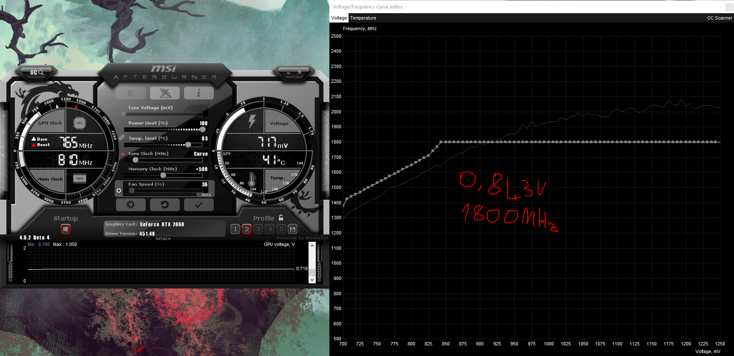
Task: Apply settings with the checkmark button
Action: tap(198, 205)
